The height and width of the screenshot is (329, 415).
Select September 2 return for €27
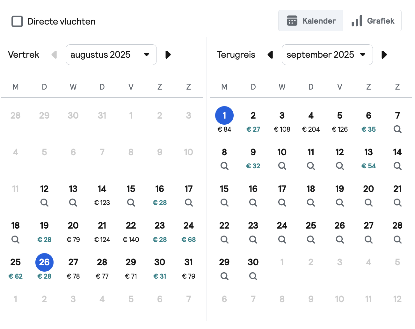[x=253, y=121]
